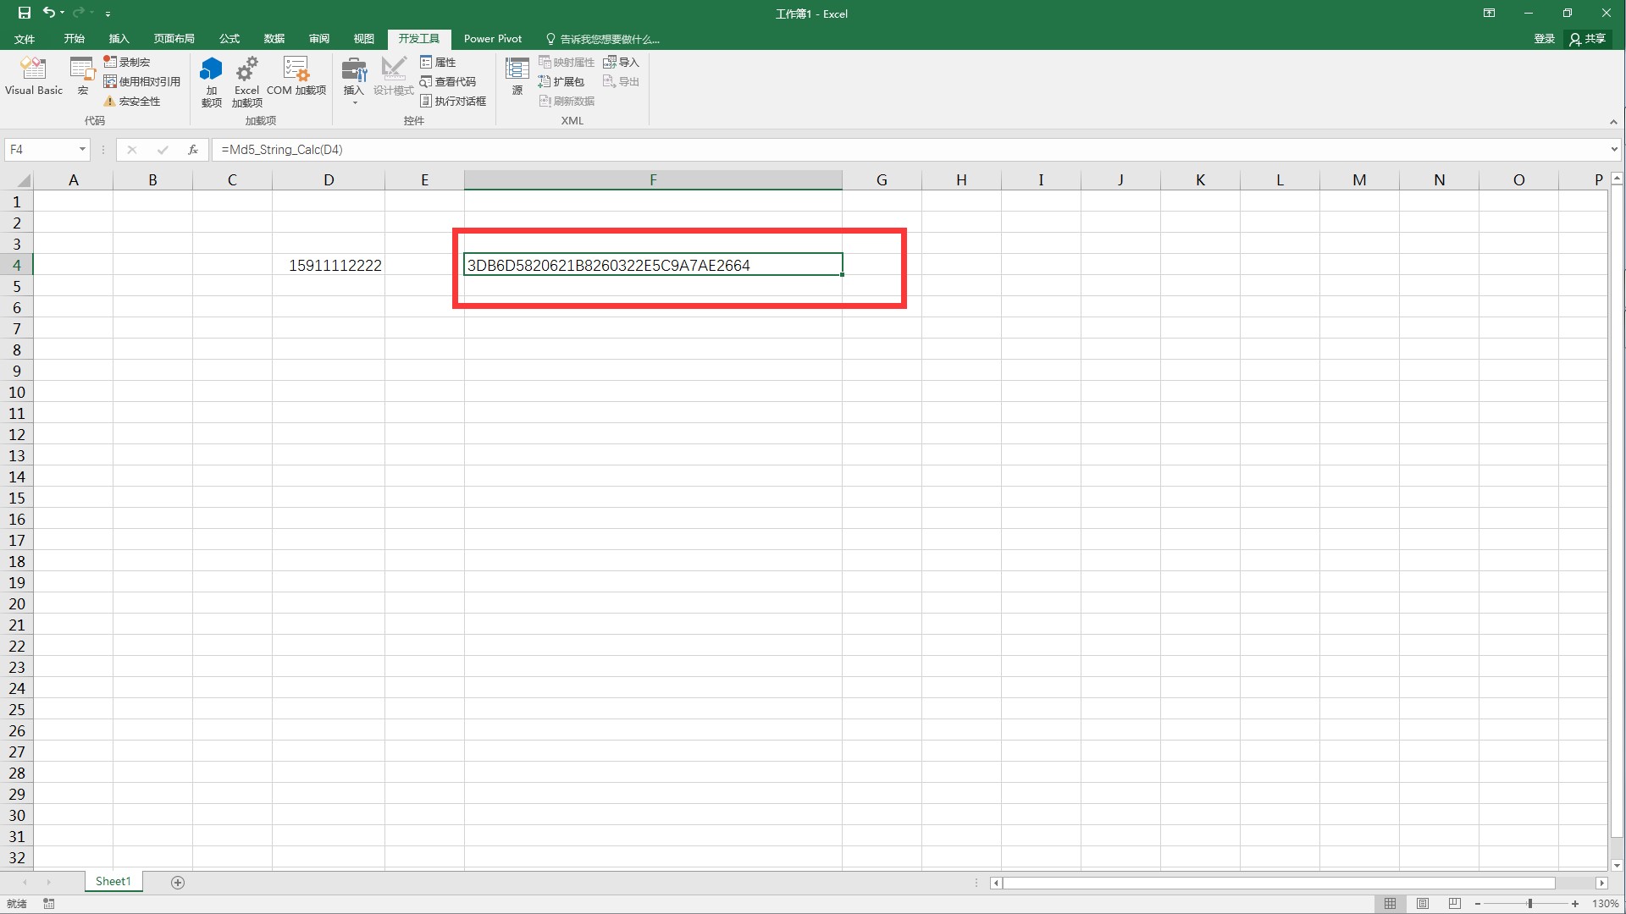Switch to the Power Pivot tab
1626x914 pixels.
493,38
